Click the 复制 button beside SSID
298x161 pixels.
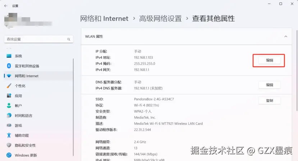[269, 100]
